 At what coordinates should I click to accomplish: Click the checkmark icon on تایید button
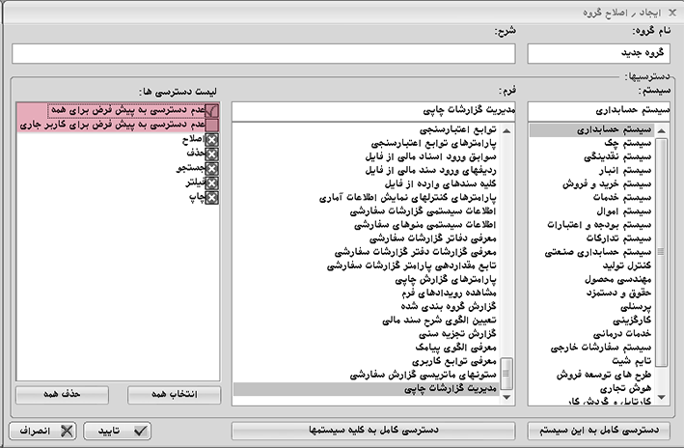pos(143,431)
